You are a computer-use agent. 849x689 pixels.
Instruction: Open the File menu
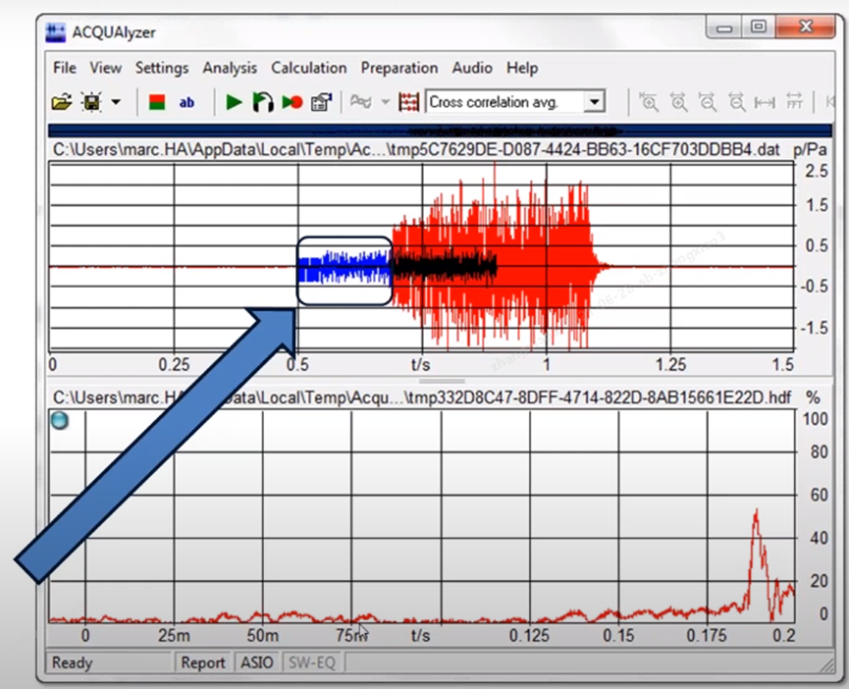(x=65, y=68)
